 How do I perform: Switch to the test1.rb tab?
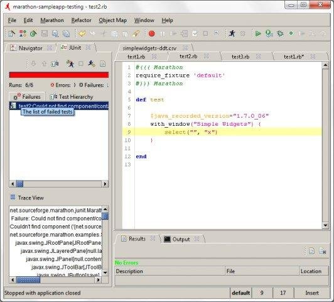pyautogui.click(x=136, y=57)
